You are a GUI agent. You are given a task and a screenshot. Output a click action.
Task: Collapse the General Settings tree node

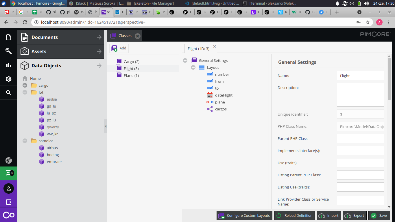click(185, 60)
